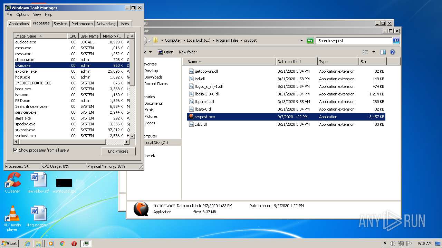Screen dimensions: 442x248
Task: Sort files by Date modified column
Action: coord(297,62)
